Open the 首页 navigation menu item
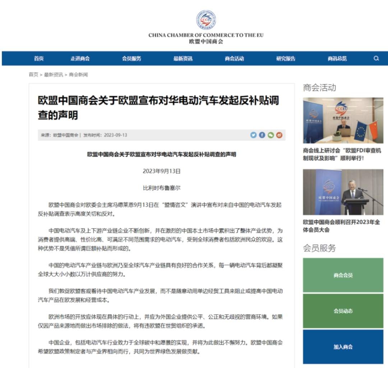This screenshot has height=368, width=388. click(39, 59)
